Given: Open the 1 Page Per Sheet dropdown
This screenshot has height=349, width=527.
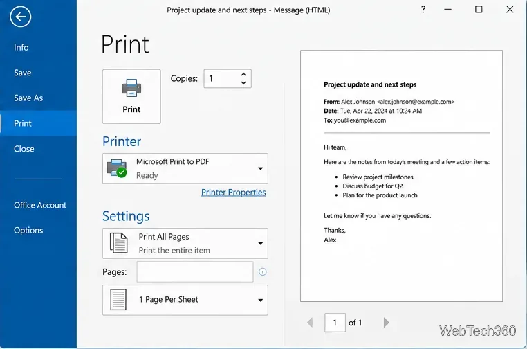Looking at the screenshot, I should pyautogui.click(x=185, y=301).
